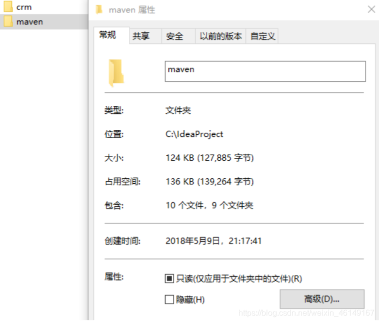The height and width of the screenshot is (322, 379).
Task: Switch to the 自定义 tab
Action: [262, 36]
